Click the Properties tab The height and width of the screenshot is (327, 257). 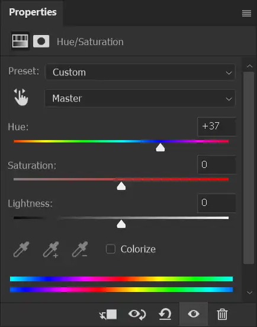pos(33,12)
